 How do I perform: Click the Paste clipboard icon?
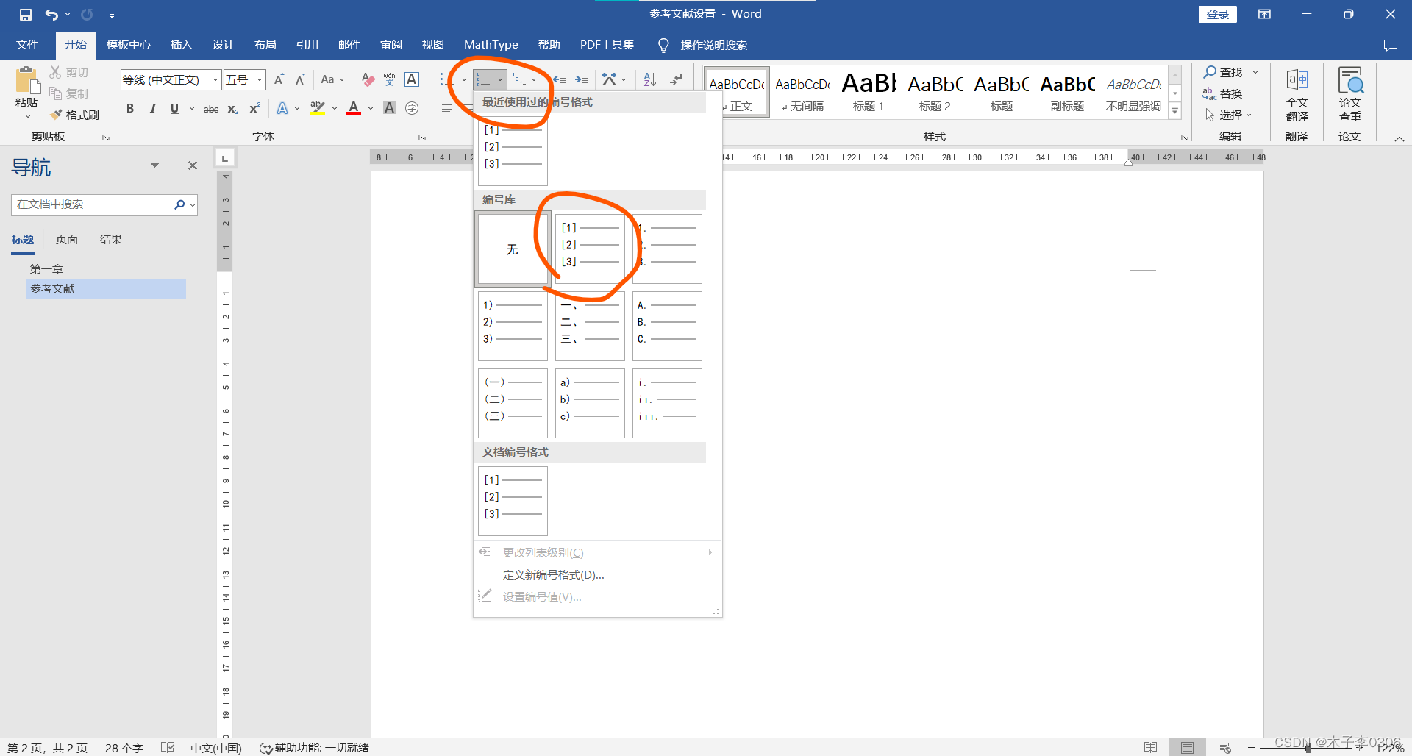point(26,81)
